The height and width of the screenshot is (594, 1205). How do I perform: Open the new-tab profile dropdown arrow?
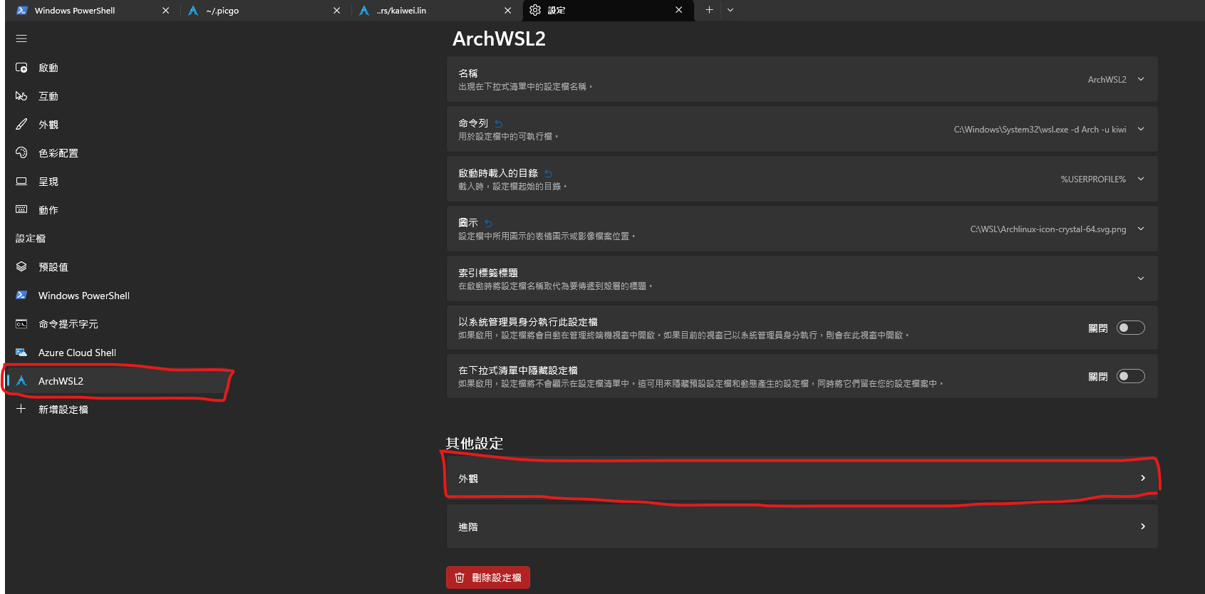coord(730,10)
